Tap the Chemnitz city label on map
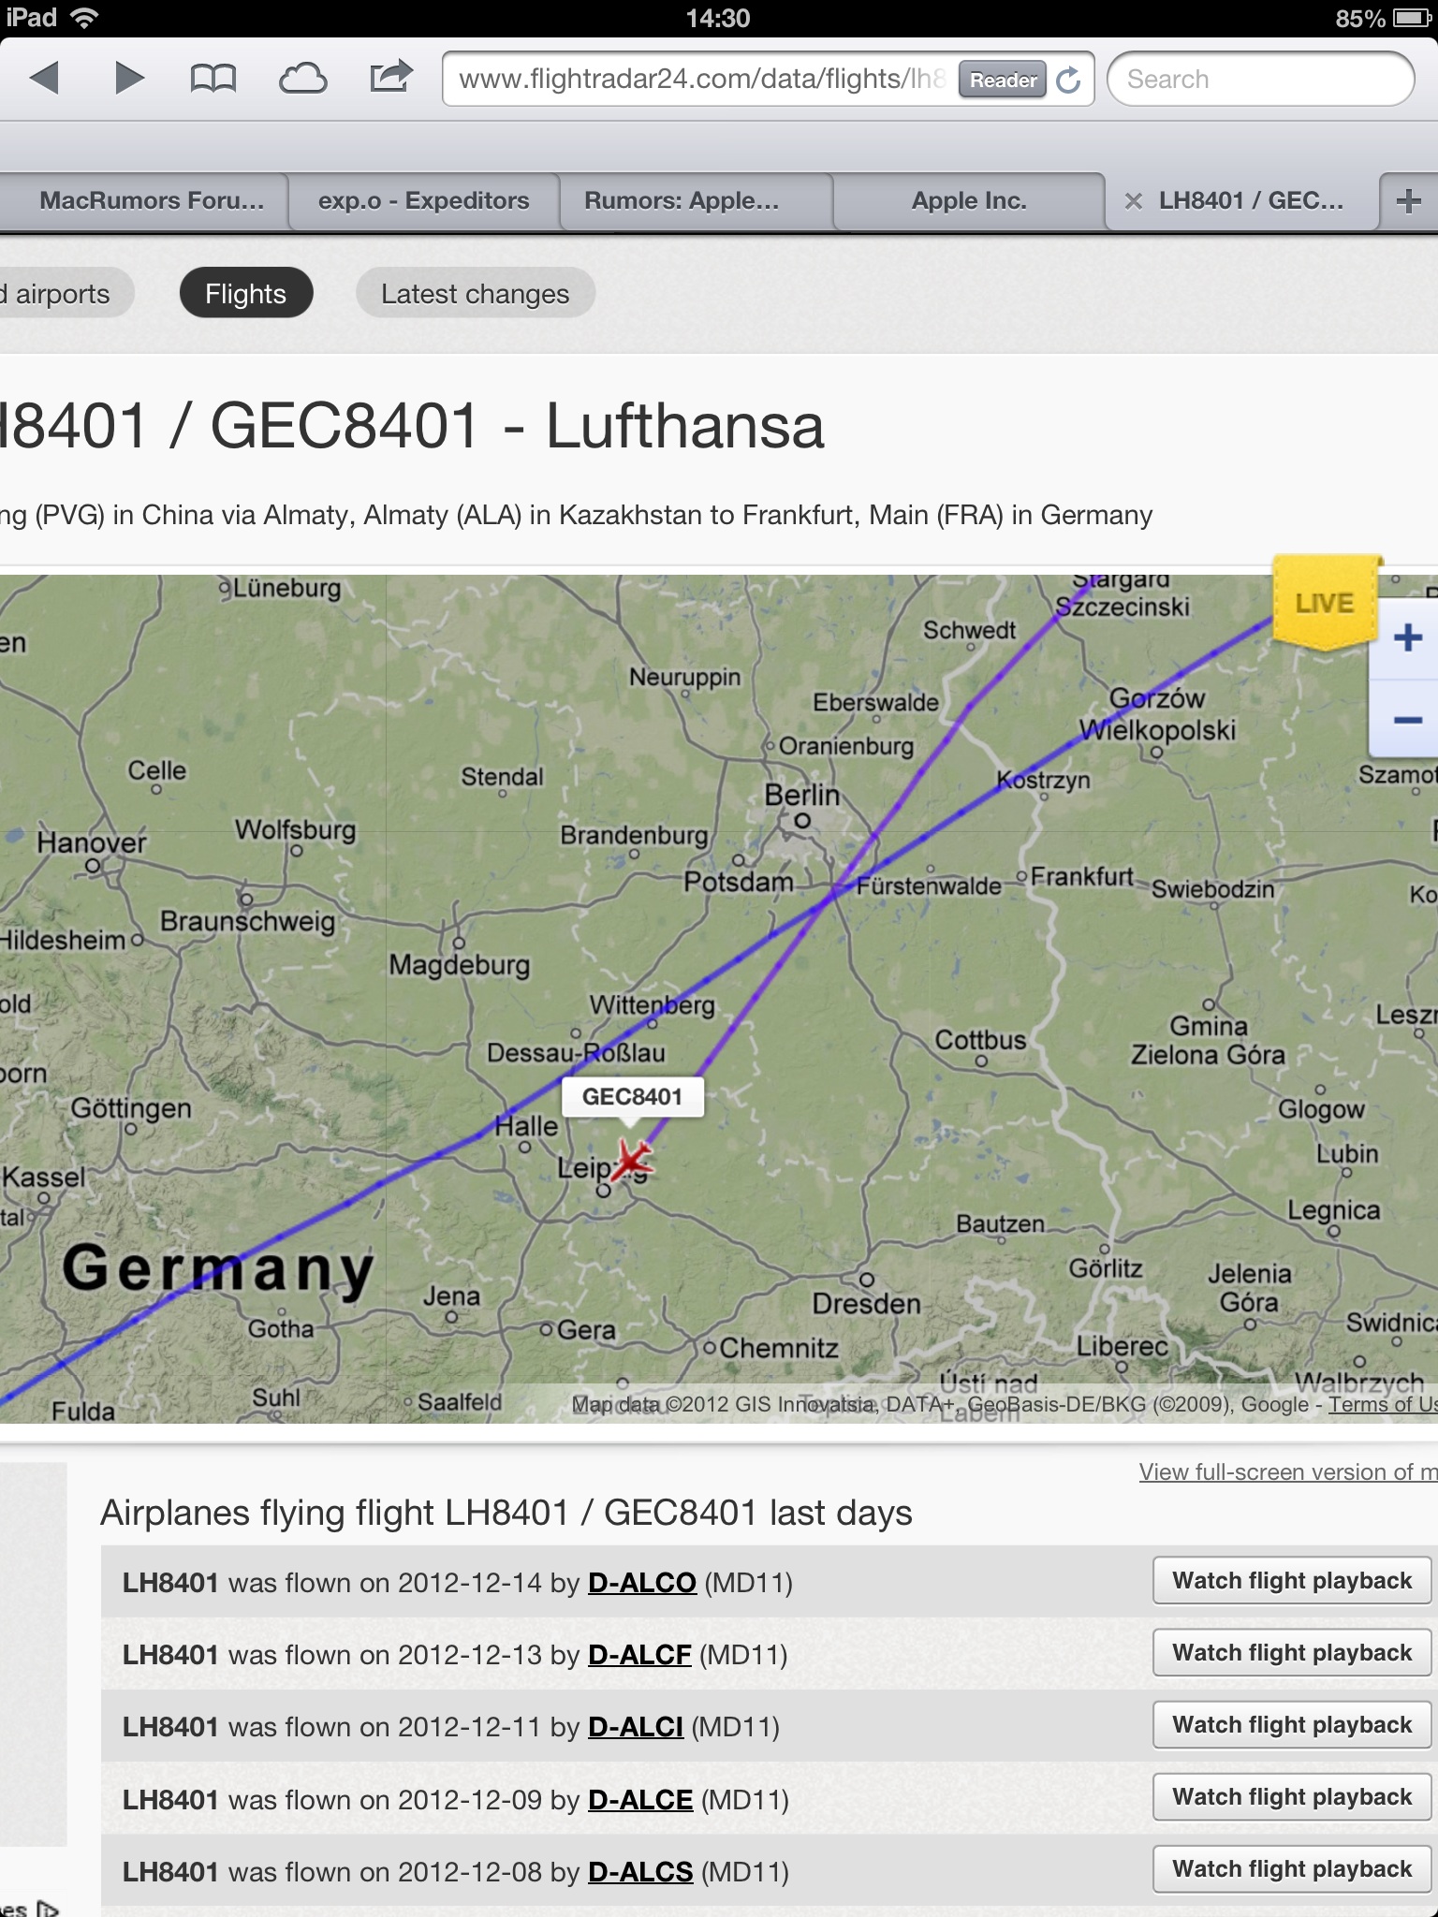The image size is (1438, 1917). pos(779,1349)
